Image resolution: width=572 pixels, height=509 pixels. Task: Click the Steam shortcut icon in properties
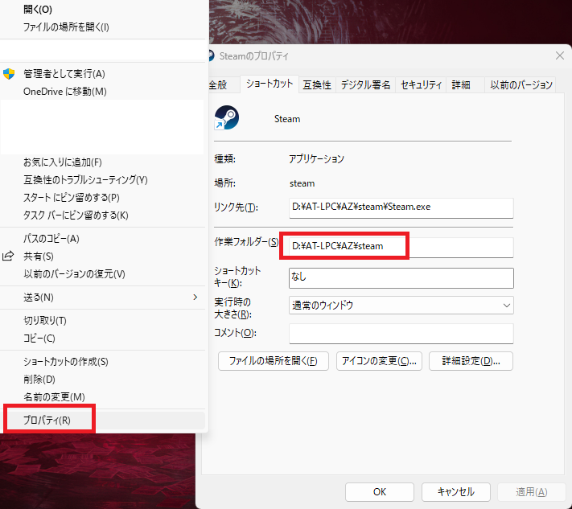tap(226, 119)
